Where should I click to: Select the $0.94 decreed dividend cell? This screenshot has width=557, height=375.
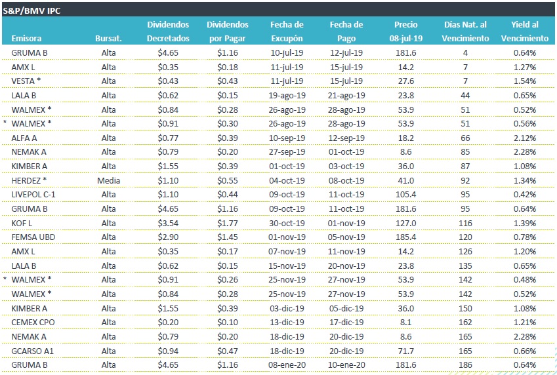[168, 351]
